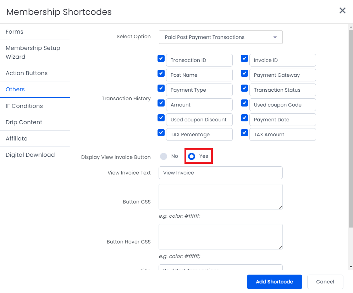Viewport: 353px width, 293px height.
Task: Edit the Invoice ID label field
Action: 282,60
